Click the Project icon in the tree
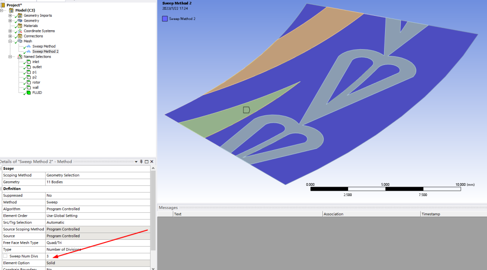Viewport: 487px width, 270px height. point(3,5)
